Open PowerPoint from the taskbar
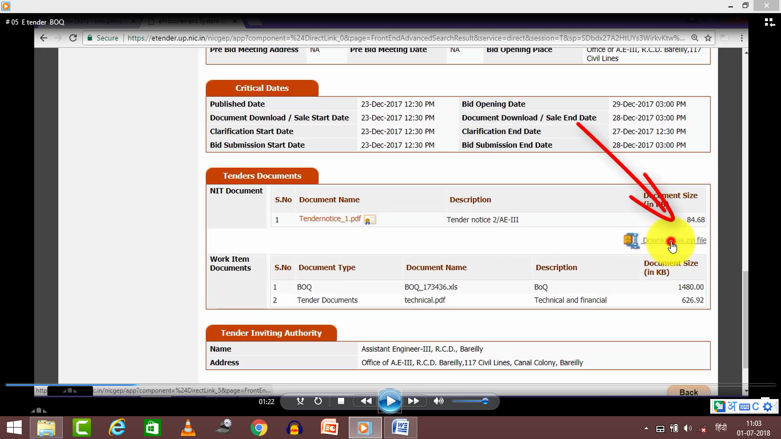 click(x=329, y=428)
